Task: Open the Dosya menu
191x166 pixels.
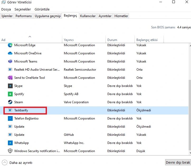Action: tap(6, 9)
